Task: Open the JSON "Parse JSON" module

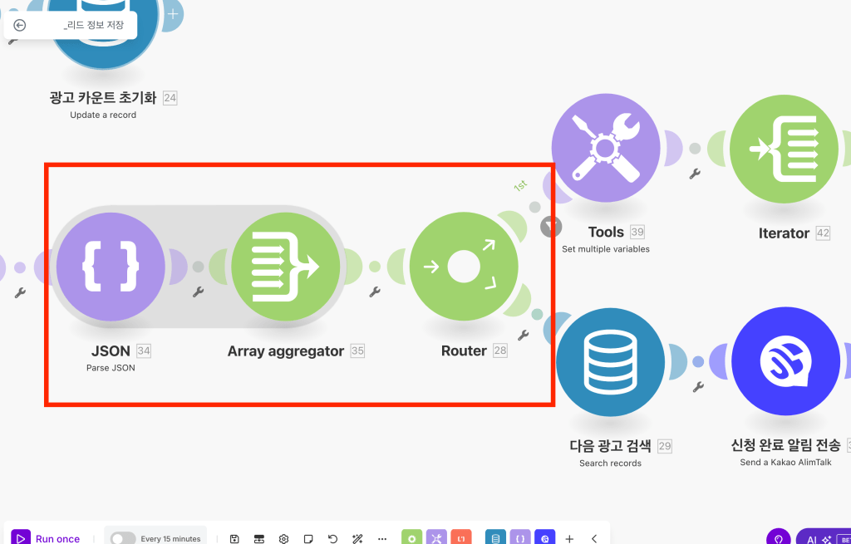Action: coord(111,266)
